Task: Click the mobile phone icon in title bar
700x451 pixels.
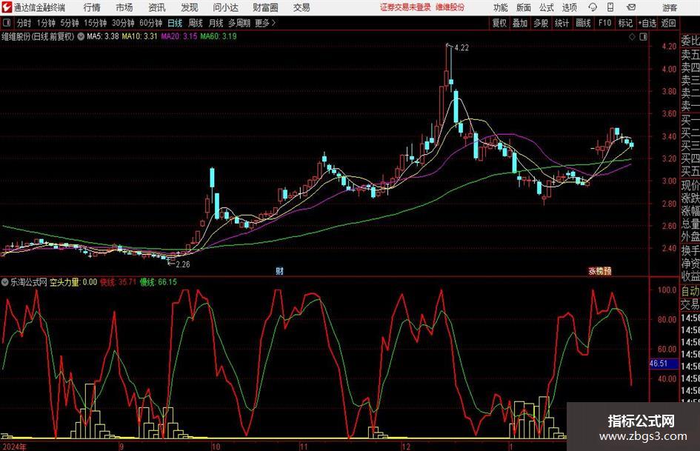Action: tap(610, 7)
